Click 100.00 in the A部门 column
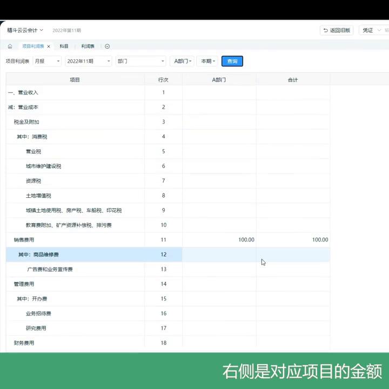The image size is (389, 389). coord(246,240)
